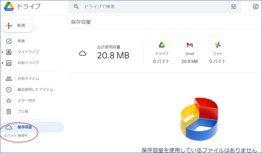Click the Drive storage icon in summary

pyautogui.click(x=162, y=45)
